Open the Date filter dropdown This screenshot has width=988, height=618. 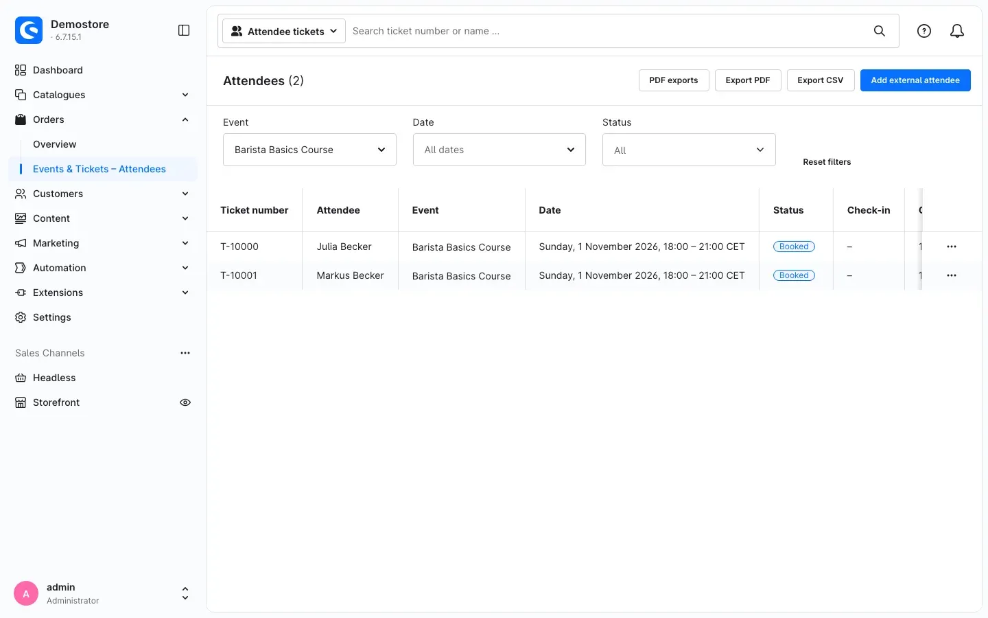point(499,150)
